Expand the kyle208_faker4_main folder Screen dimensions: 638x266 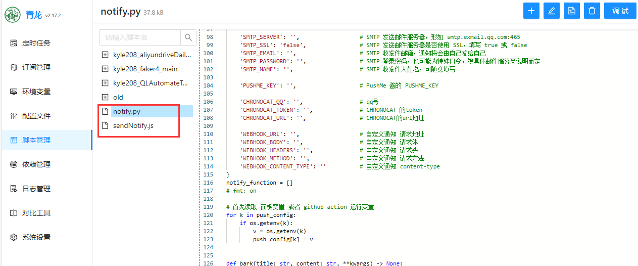pyautogui.click(x=105, y=69)
